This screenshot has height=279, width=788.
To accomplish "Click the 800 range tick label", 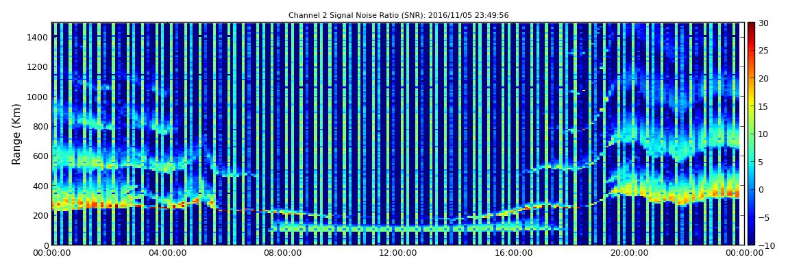I will point(40,126).
